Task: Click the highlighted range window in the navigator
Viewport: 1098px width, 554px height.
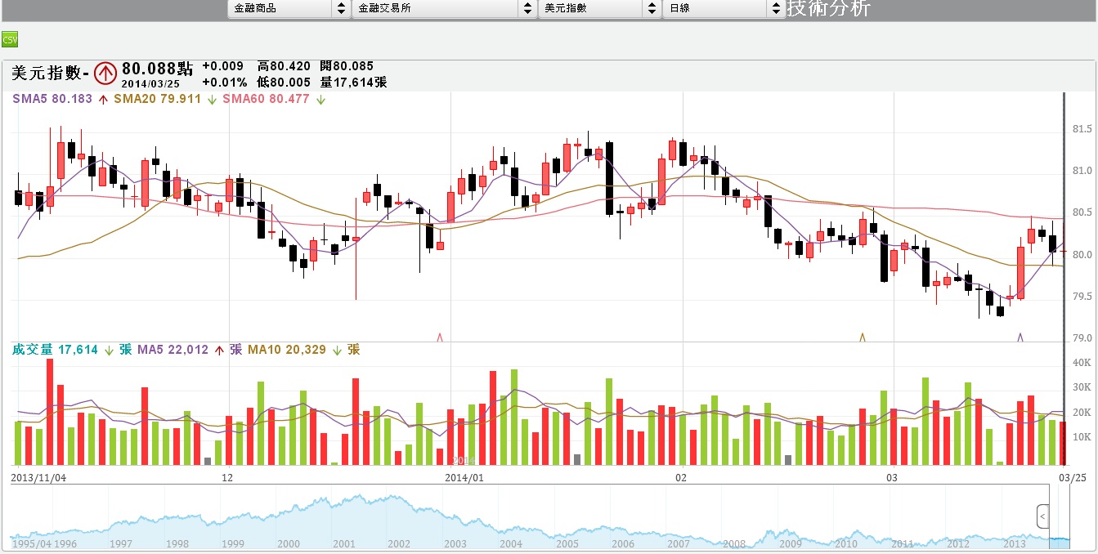Action: click(x=1059, y=516)
